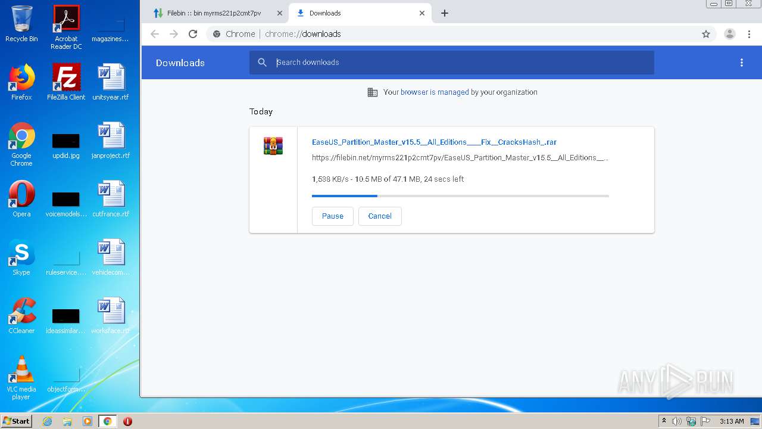The height and width of the screenshot is (429, 762).
Task: Click the Chrome forward arrow
Action: pyautogui.click(x=174, y=34)
